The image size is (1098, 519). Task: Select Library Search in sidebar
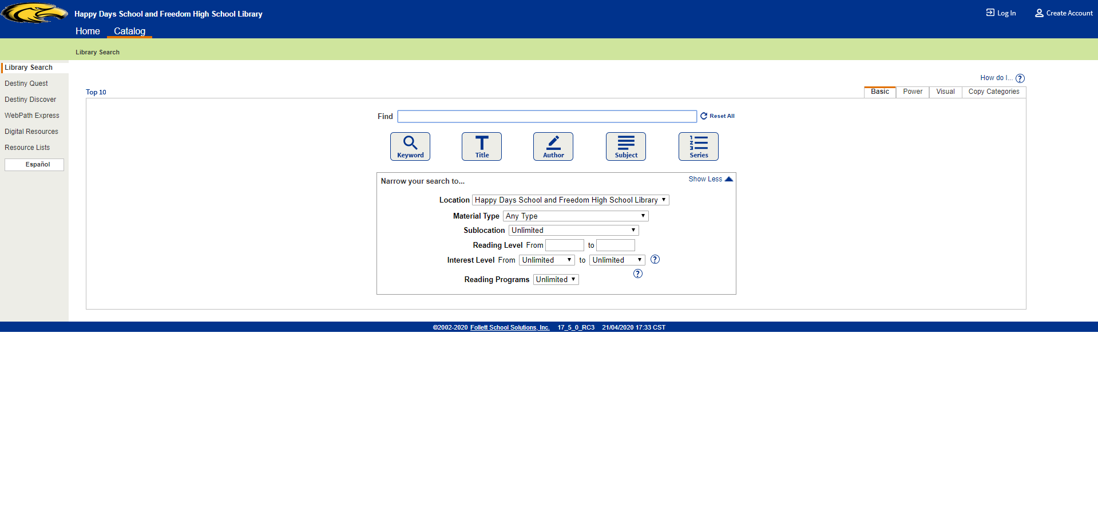29,68
